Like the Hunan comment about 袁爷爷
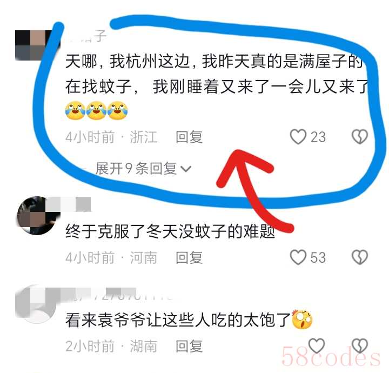Viewport: 389px width, 373px height. (x=316, y=345)
